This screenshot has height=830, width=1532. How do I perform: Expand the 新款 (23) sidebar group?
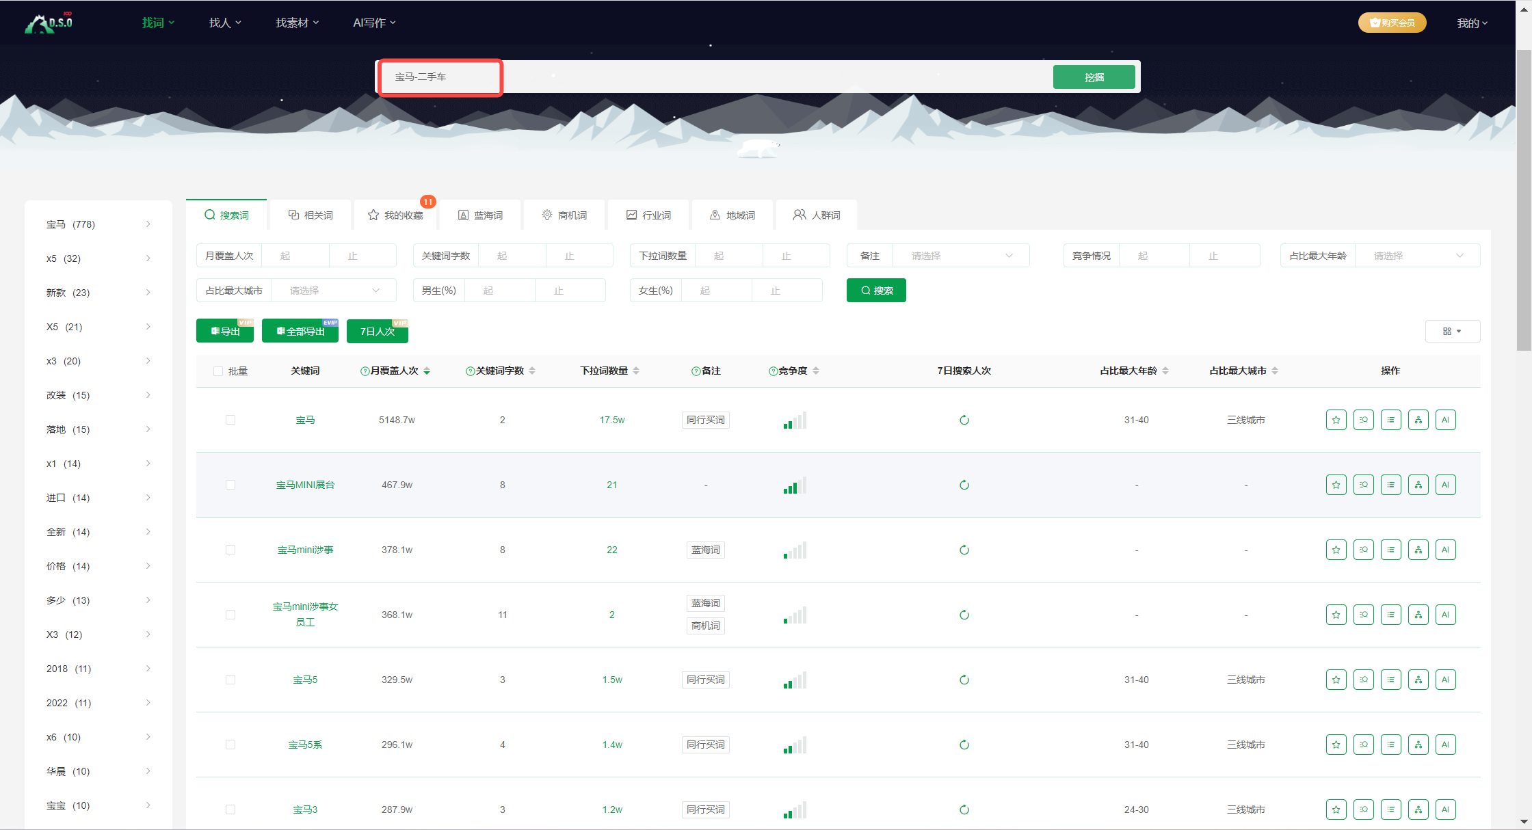pos(98,293)
